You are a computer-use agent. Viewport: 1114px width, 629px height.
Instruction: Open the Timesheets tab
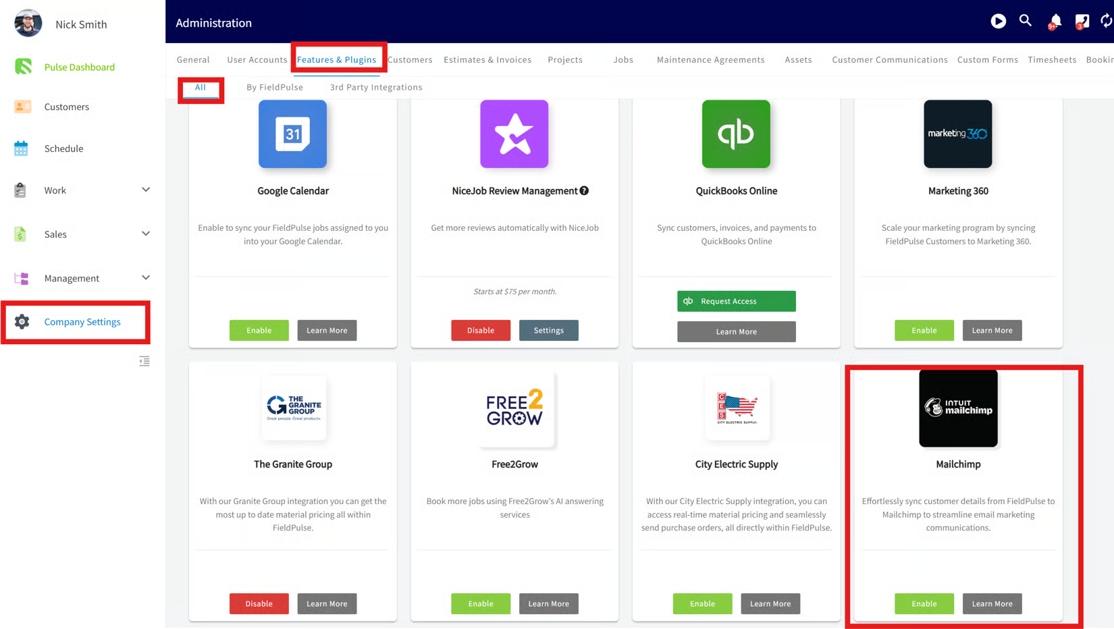coord(1052,59)
